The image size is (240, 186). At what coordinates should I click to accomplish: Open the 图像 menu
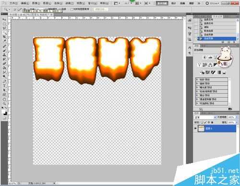tap(36, 3)
